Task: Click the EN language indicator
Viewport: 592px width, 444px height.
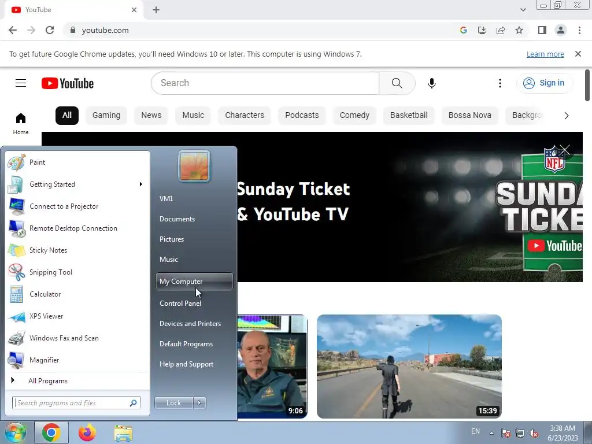Action: tap(475, 431)
